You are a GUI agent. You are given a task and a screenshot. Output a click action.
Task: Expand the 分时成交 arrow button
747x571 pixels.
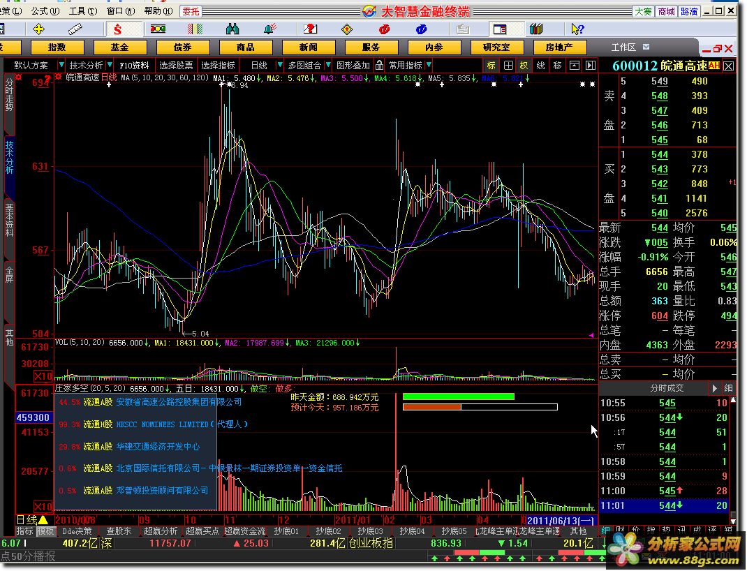[715, 389]
